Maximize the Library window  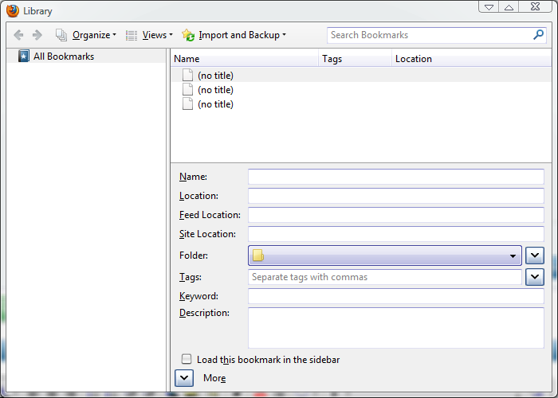click(x=509, y=7)
